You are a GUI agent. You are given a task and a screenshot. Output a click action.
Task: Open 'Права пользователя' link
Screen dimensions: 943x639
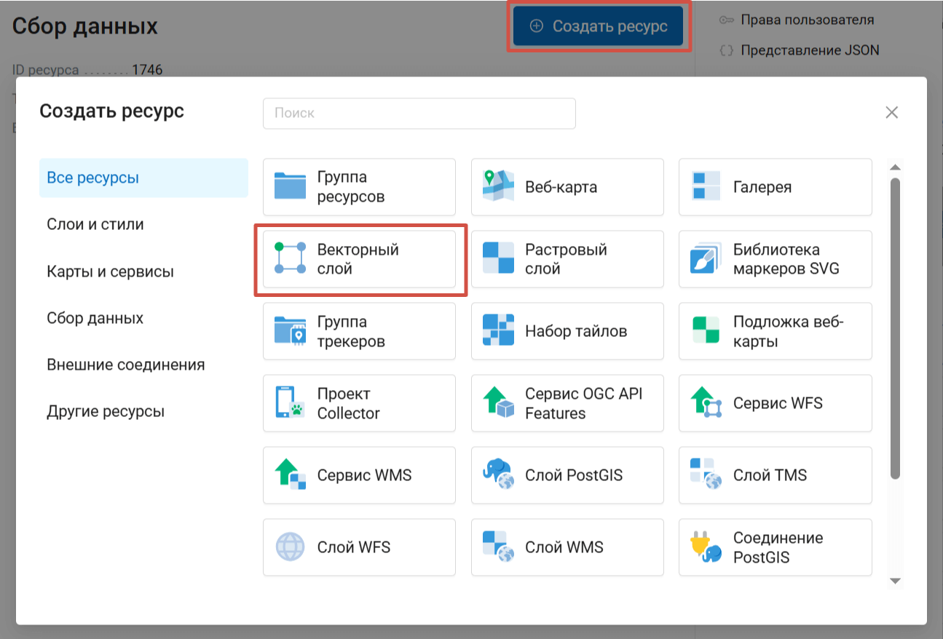coord(807,20)
